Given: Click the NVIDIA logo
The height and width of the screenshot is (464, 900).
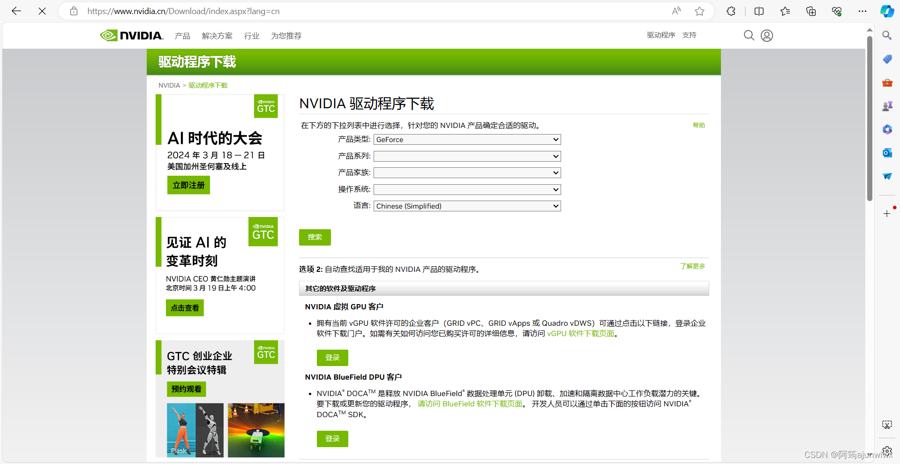Looking at the screenshot, I should tap(132, 36).
